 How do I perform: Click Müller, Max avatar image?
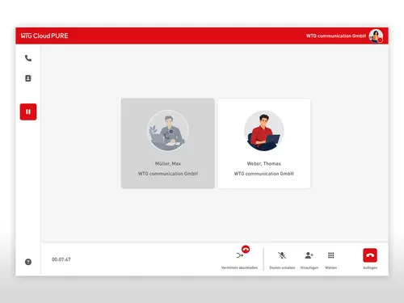point(168,130)
